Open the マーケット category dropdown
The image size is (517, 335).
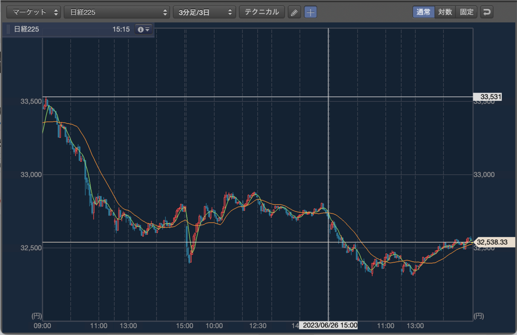pyautogui.click(x=34, y=12)
